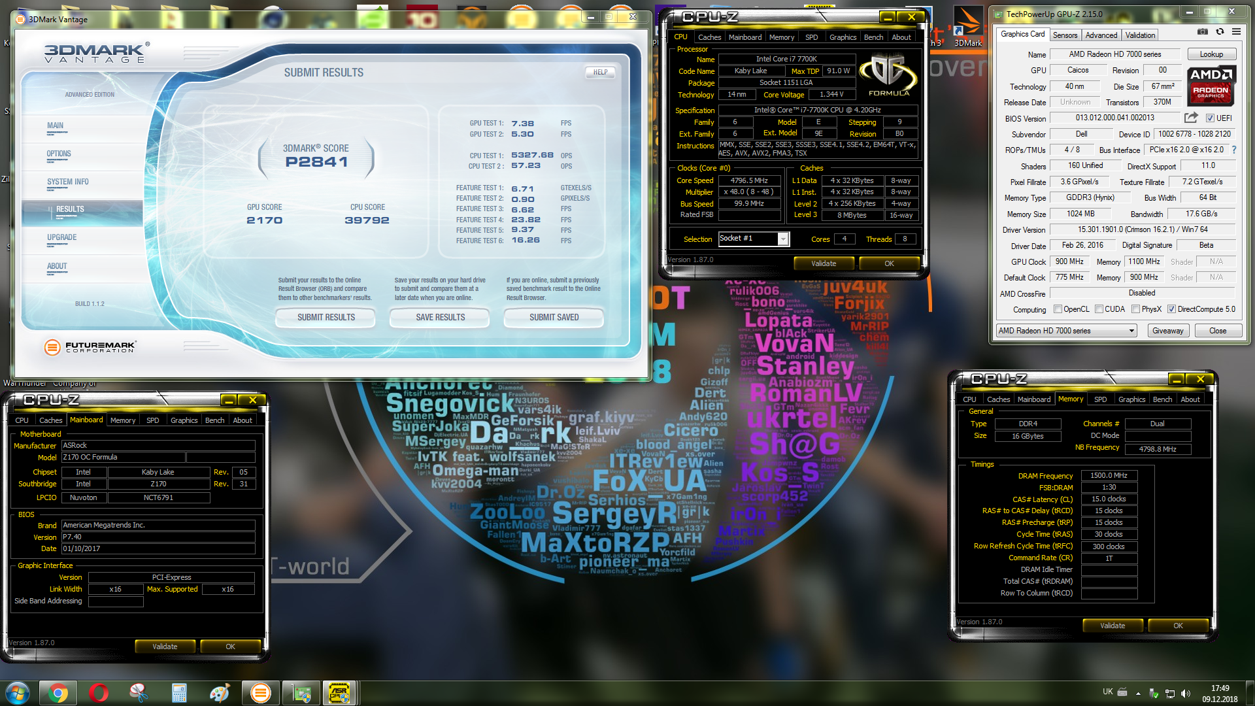Screen dimensions: 1255x706
Task: Click the Driver Version field in GPU-Z
Action: point(1143,229)
